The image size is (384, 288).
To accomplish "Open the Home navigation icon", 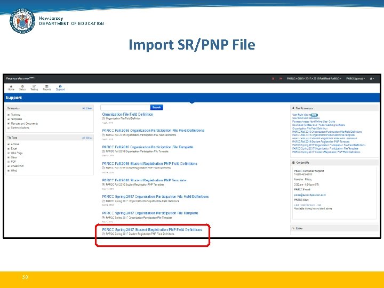I will pos(11,87).
